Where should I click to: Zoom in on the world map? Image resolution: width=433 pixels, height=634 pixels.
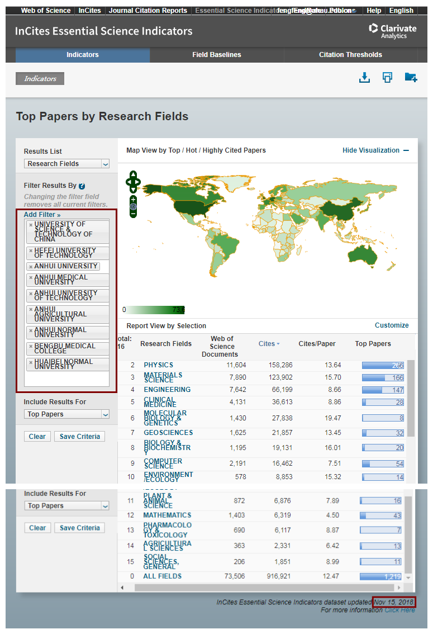(133, 200)
